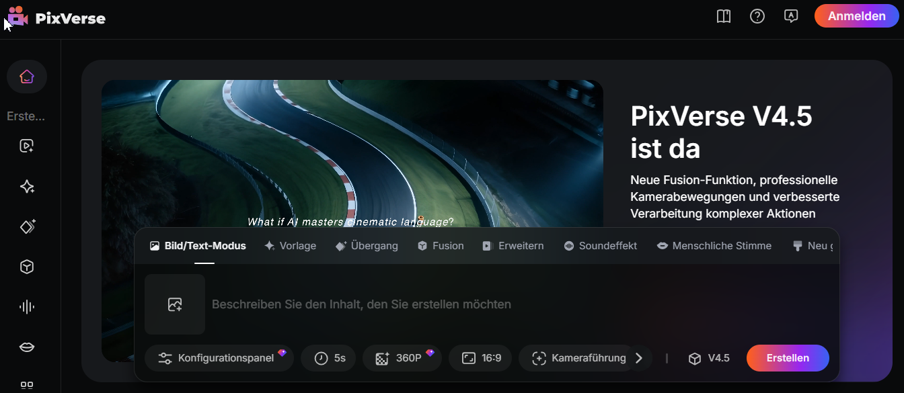Image resolution: width=904 pixels, height=393 pixels.
Task: Switch to the Vorlage tab
Action: (x=290, y=246)
